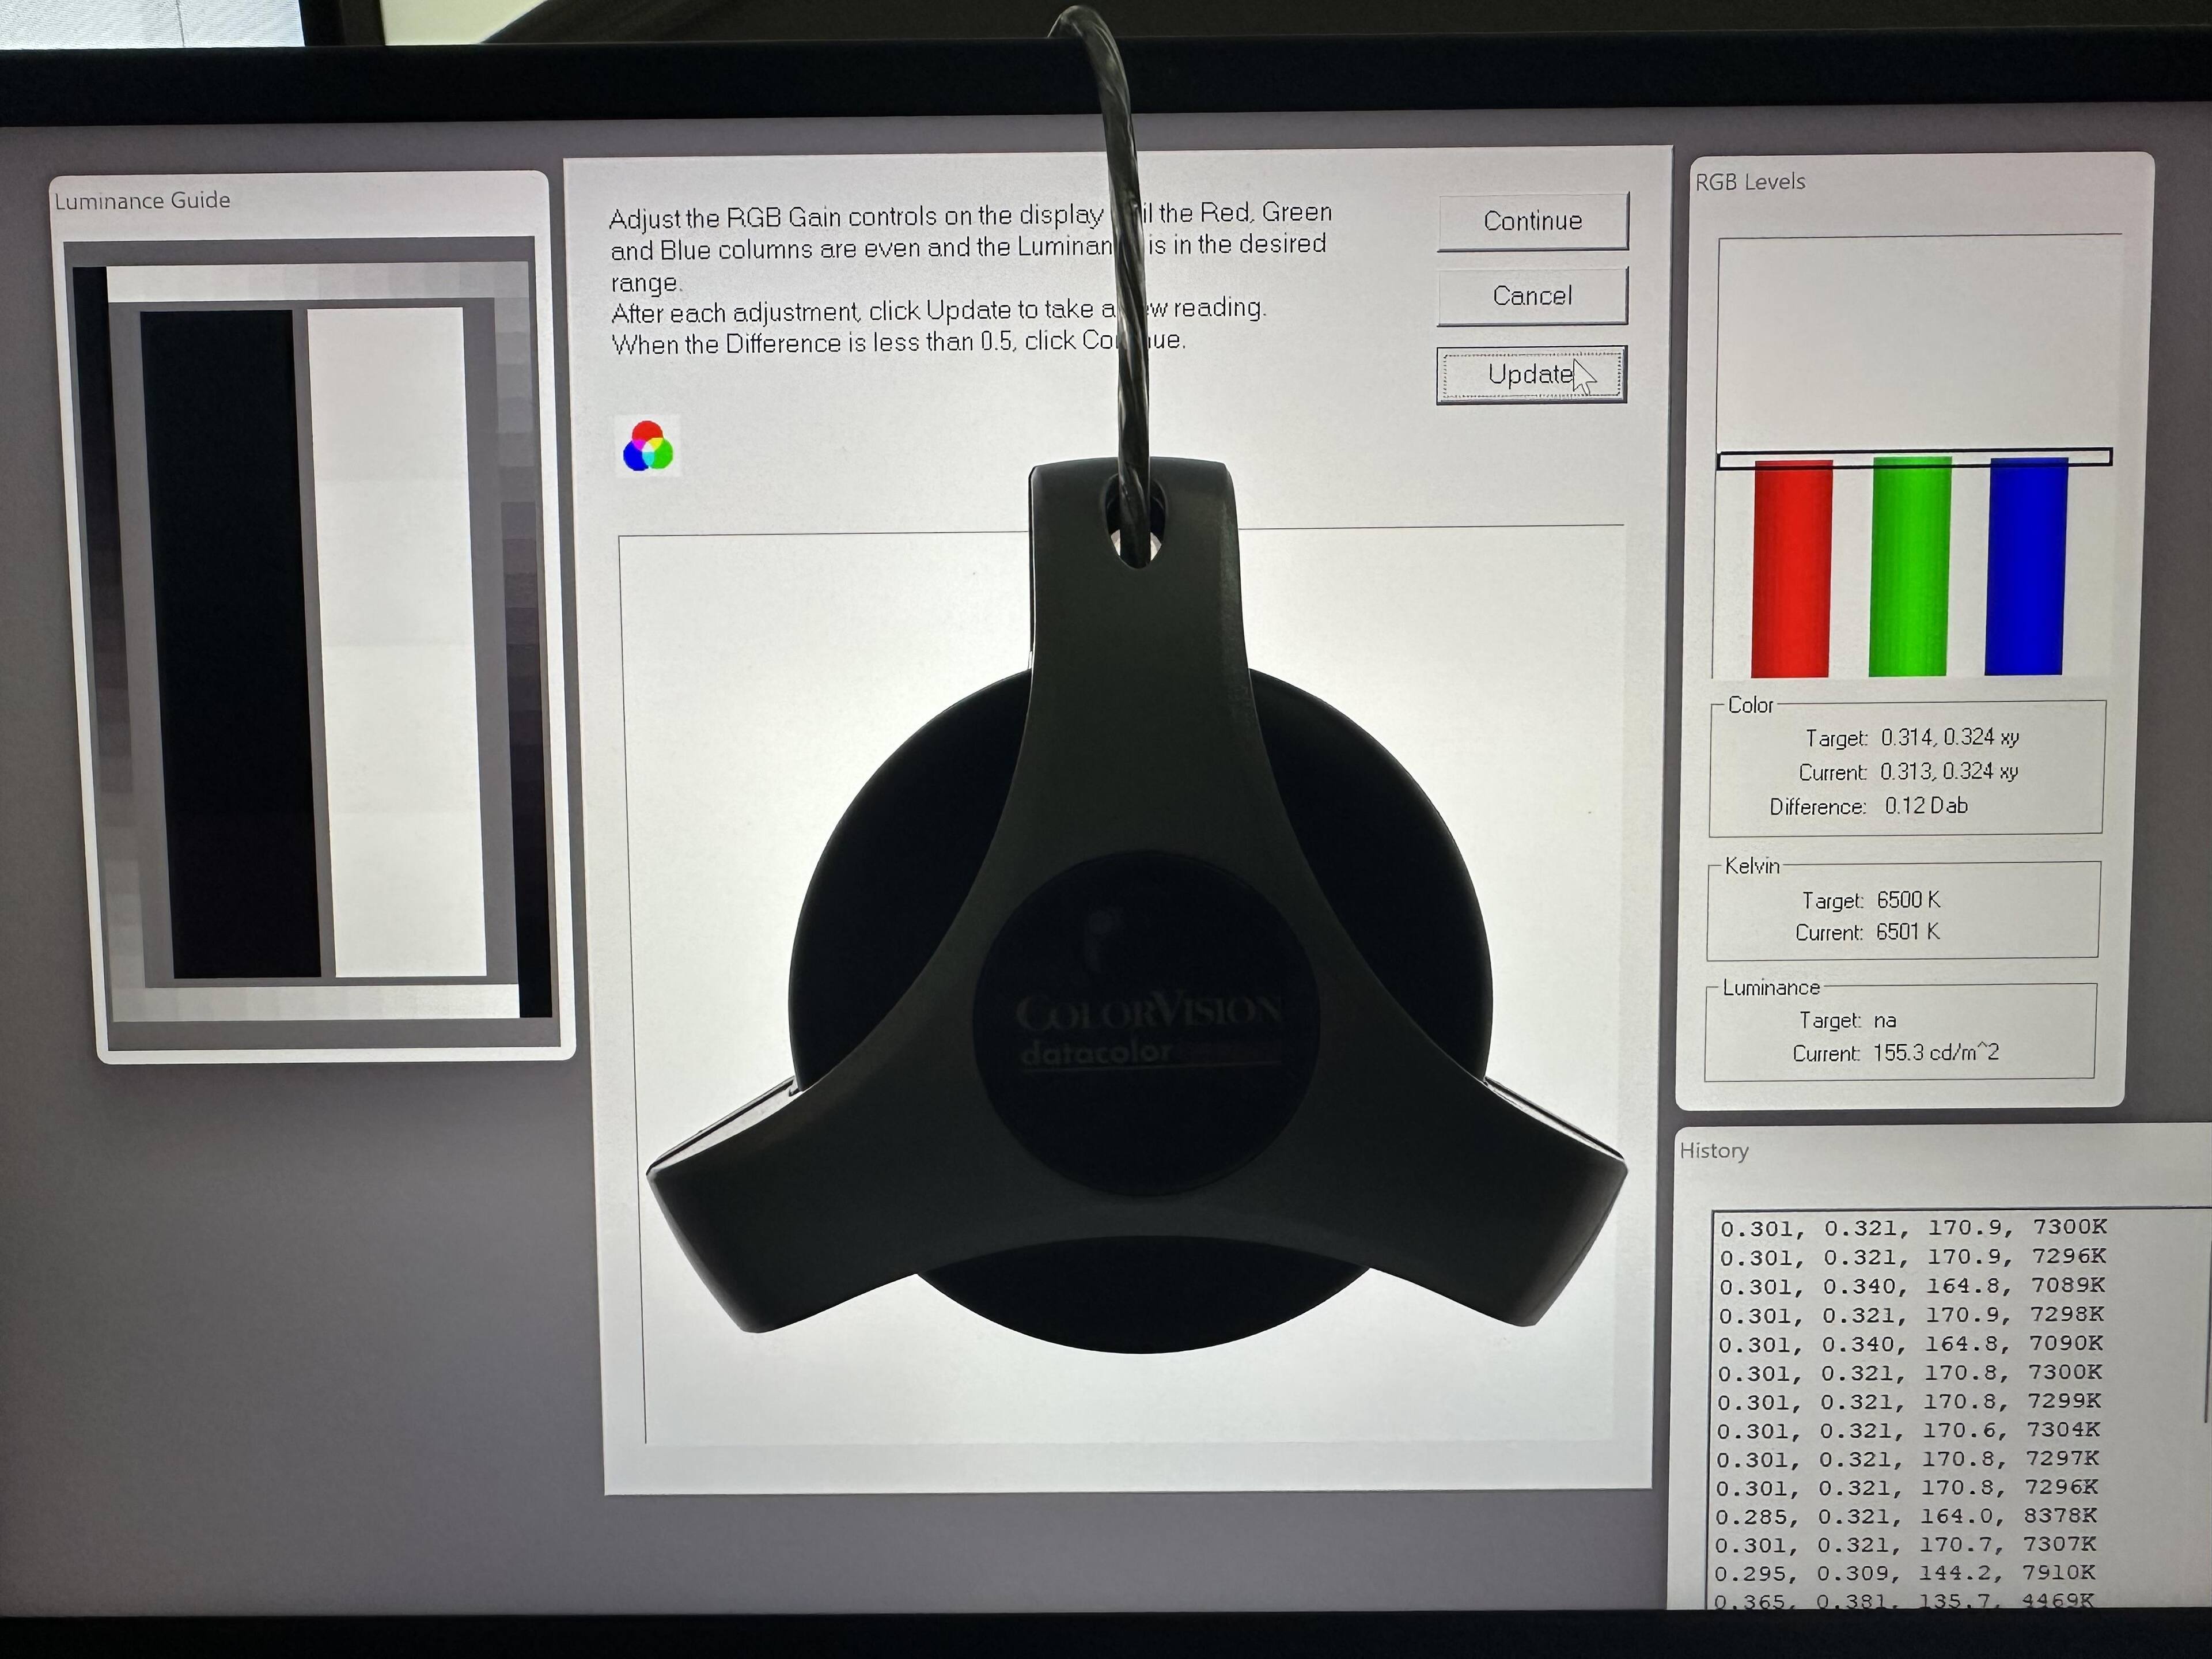Click the Luminance Current 155.3 cd/m^2 value

[x=1934, y=1053]
